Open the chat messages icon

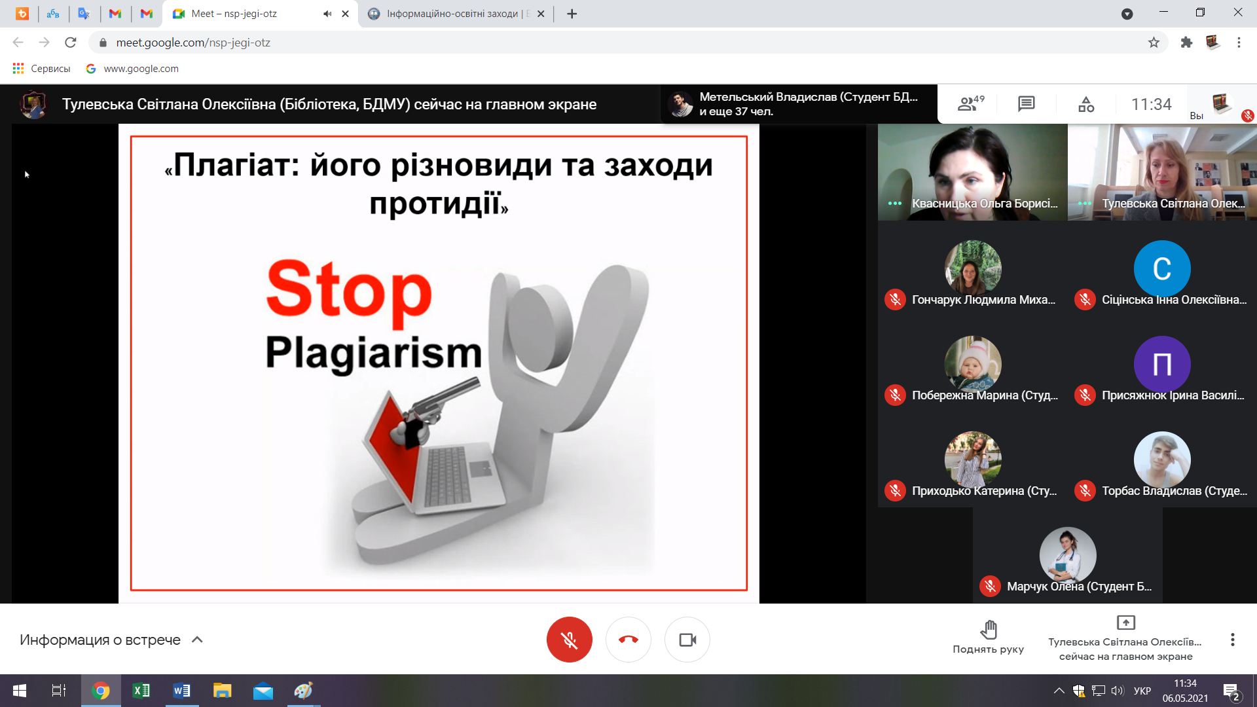(1026, 104)
